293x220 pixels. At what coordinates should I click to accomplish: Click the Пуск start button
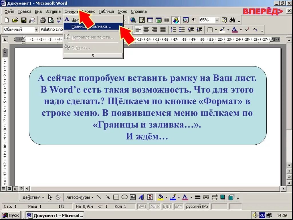click(11, 215)
